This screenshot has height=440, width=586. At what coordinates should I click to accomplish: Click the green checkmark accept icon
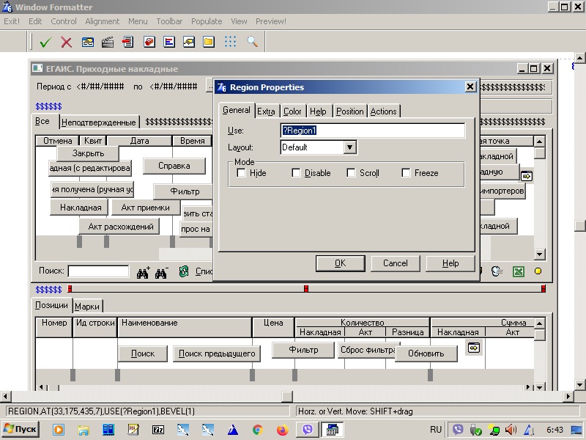coord(45,42)
